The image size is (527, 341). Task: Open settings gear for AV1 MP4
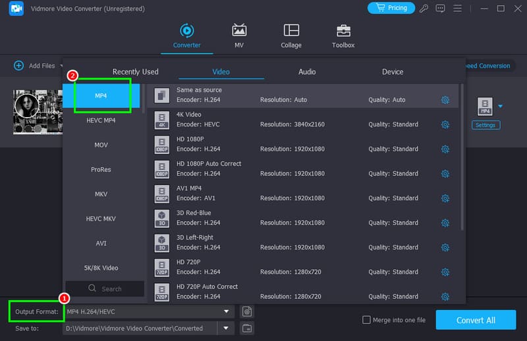point(445,198)
